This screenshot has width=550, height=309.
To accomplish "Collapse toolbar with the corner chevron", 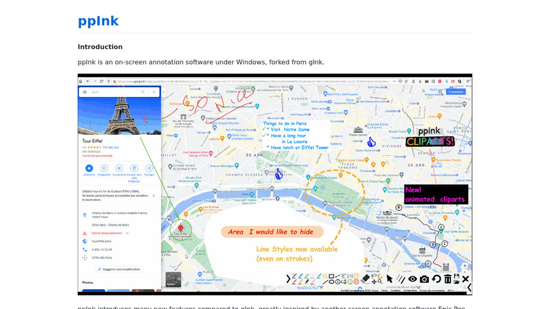I will (469, 287).
